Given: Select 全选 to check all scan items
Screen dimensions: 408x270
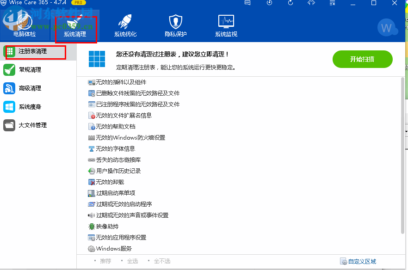Looking at the screenshot, I should click(x=133, y=261).
